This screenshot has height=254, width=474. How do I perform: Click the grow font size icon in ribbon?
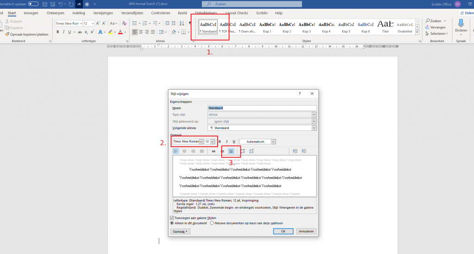click(x=98, y=23)
